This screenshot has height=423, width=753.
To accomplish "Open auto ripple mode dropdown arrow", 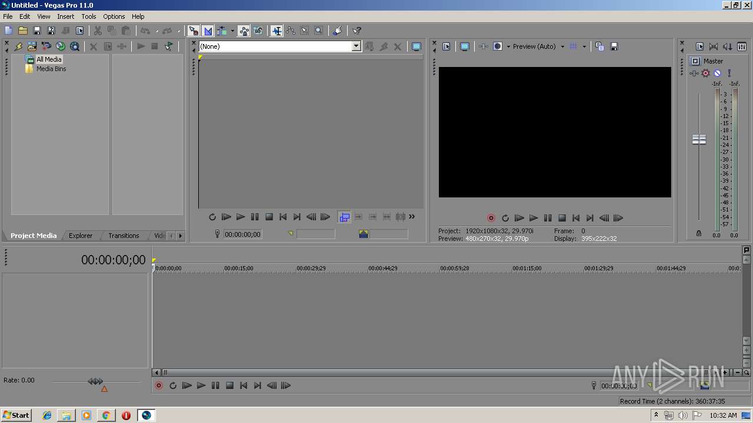I will click(x=232, y=31).
